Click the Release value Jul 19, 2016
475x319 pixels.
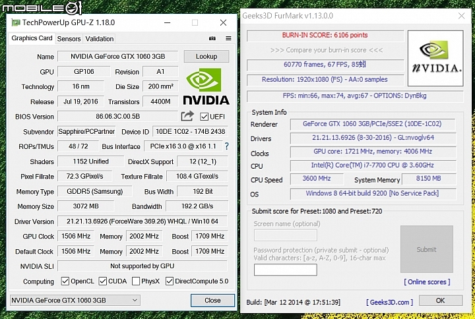80,101
